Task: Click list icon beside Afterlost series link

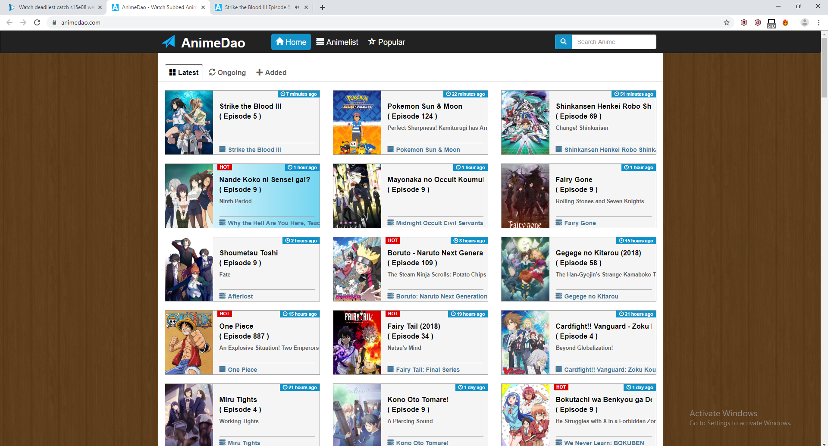Action: click(223, 296)
